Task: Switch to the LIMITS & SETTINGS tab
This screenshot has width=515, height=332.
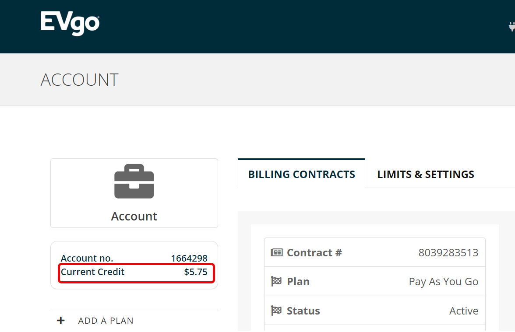Action: [425, 174]
